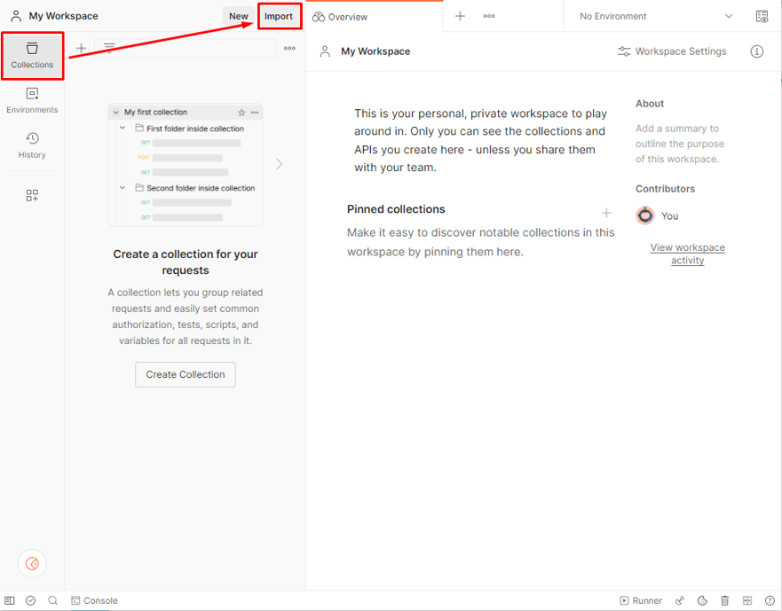782x611 pixels.
Task: Open the collection Runner
Action: [641, 600]
